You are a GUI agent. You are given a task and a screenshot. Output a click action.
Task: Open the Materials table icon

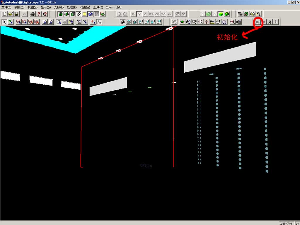point(246,14)
